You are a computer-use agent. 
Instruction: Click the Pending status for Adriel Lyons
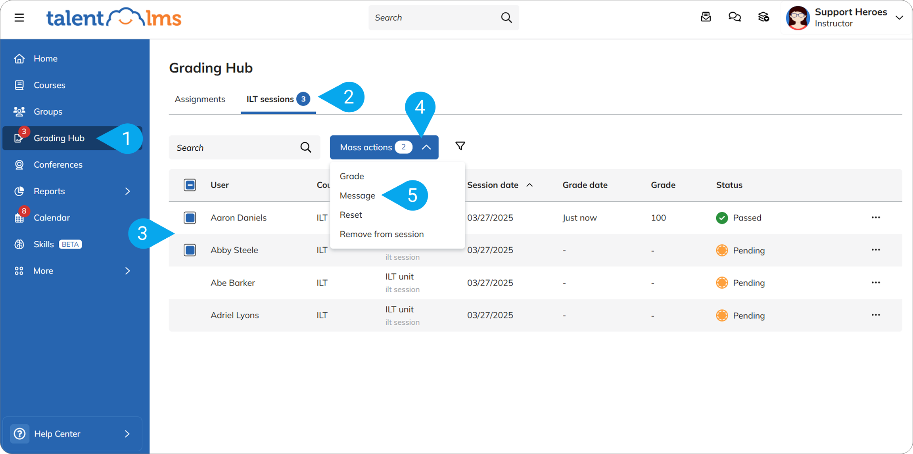740,316
